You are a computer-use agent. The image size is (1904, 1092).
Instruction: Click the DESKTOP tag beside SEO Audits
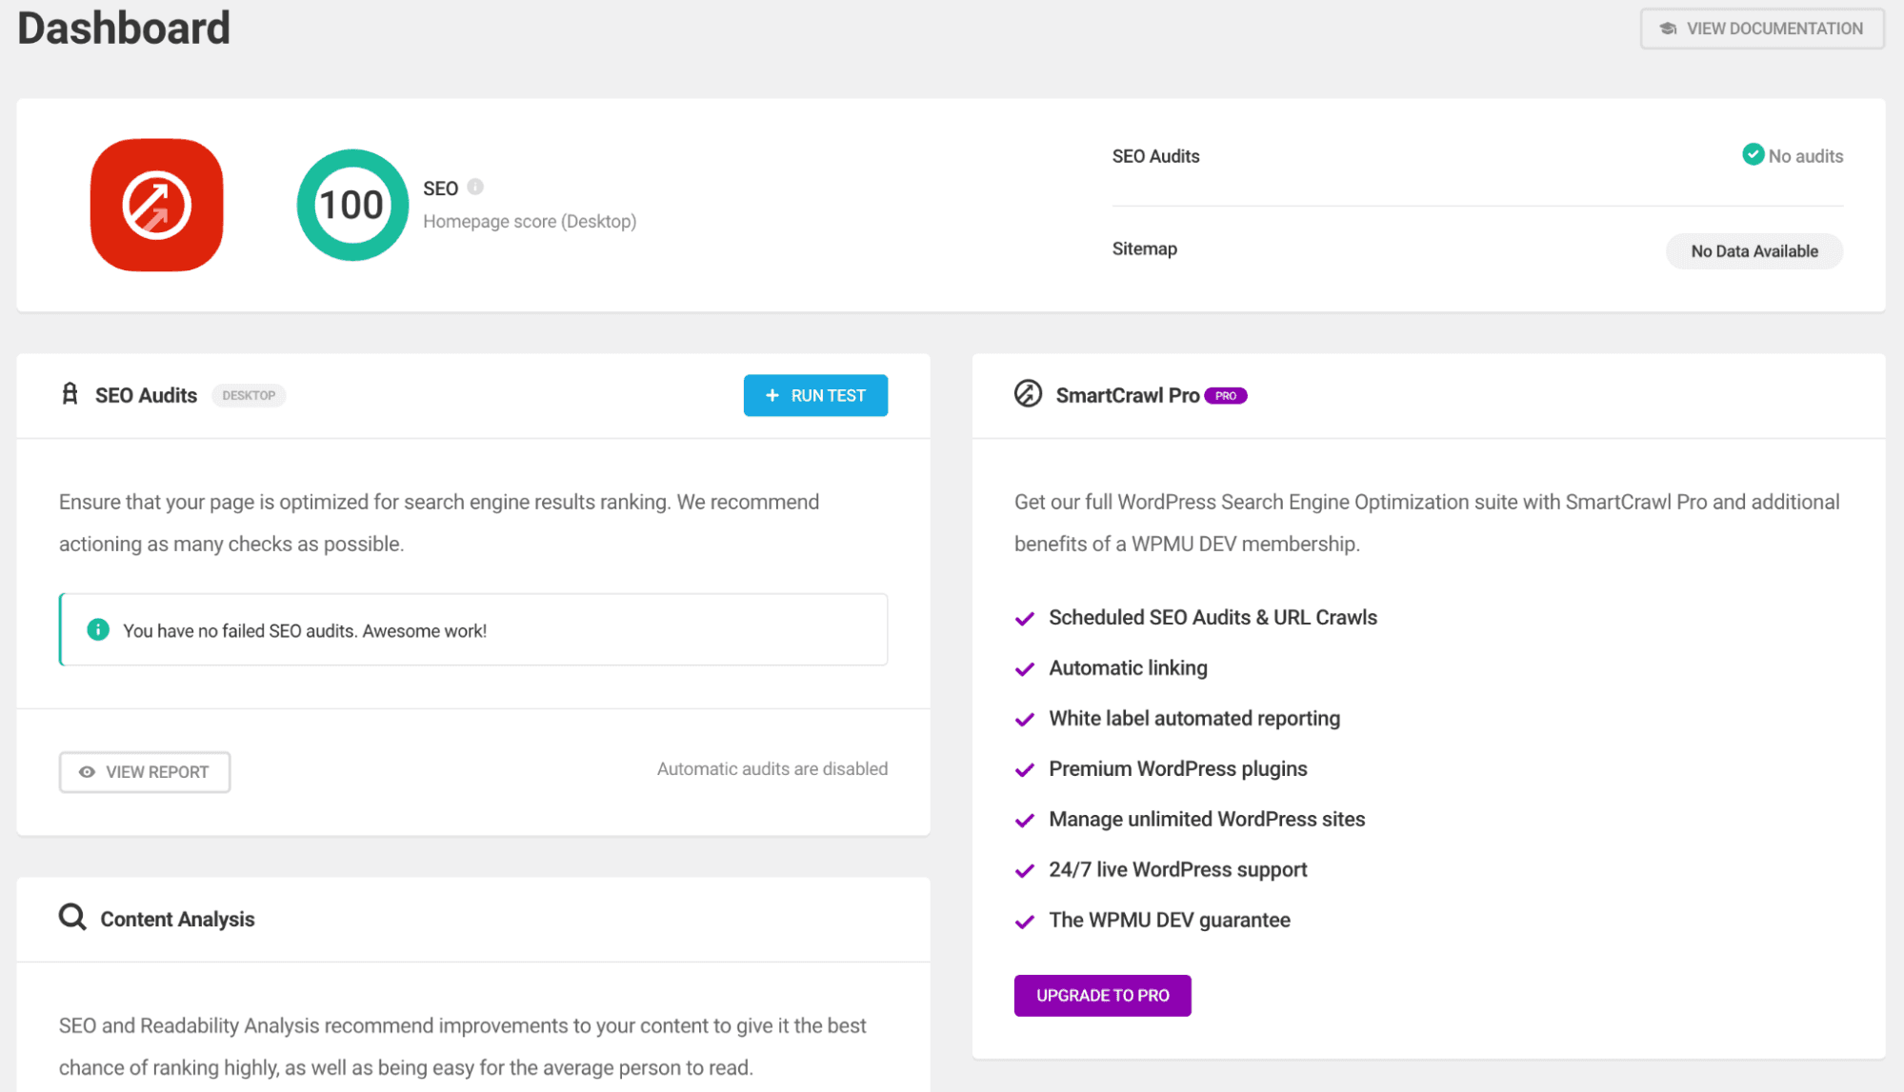click(x=249, y=395)
